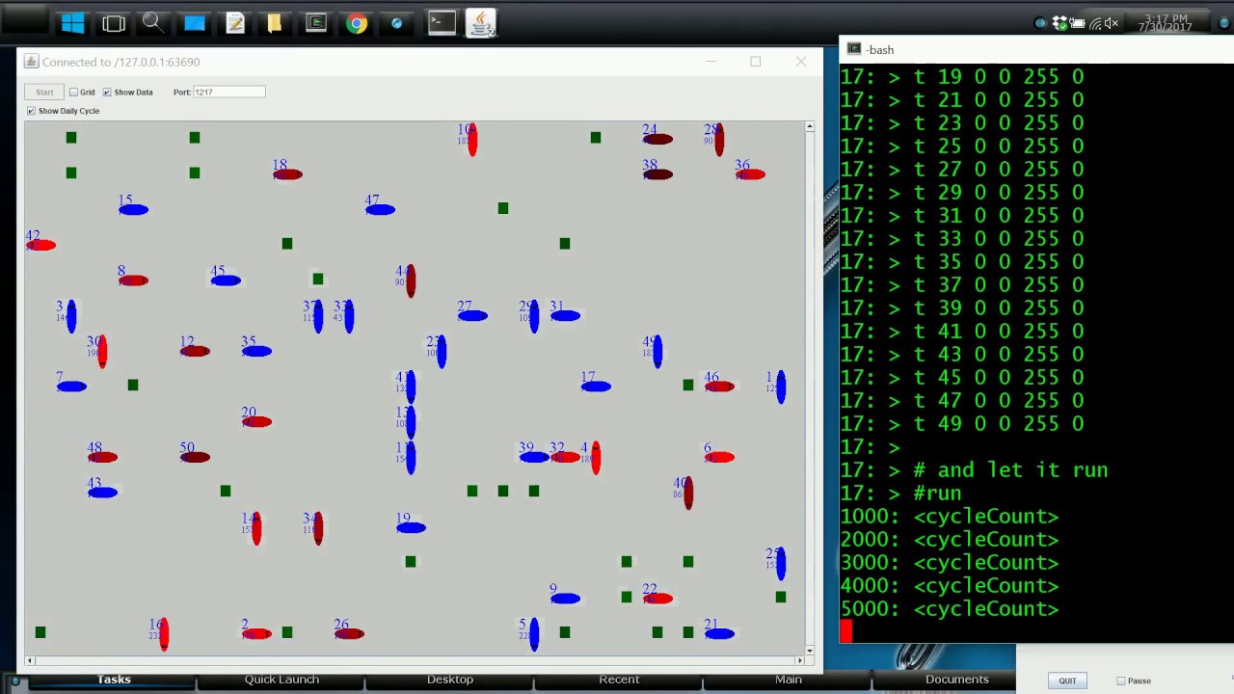The width and height of the screenshot is (1234, 694).
Task: Uncheck the Show Data checkbox
Action: coord(107,93)
